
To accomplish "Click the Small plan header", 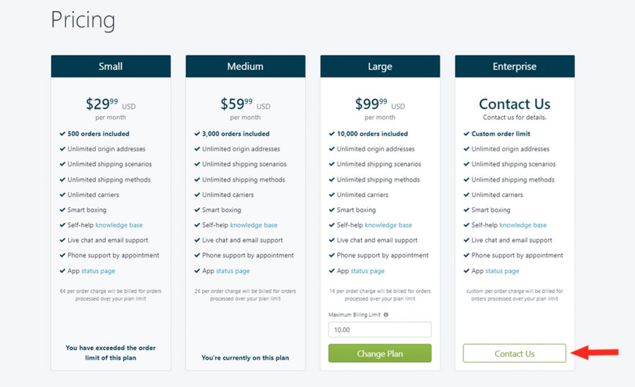I will click(110, 66).
